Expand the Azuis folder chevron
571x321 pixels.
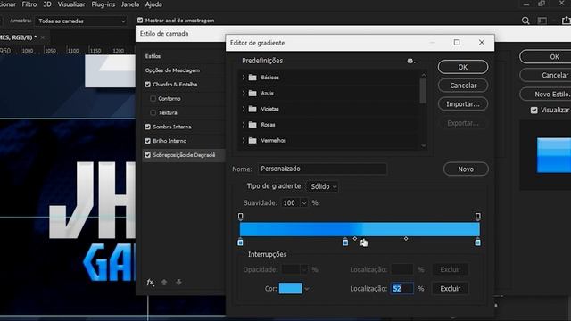[244, 93]
